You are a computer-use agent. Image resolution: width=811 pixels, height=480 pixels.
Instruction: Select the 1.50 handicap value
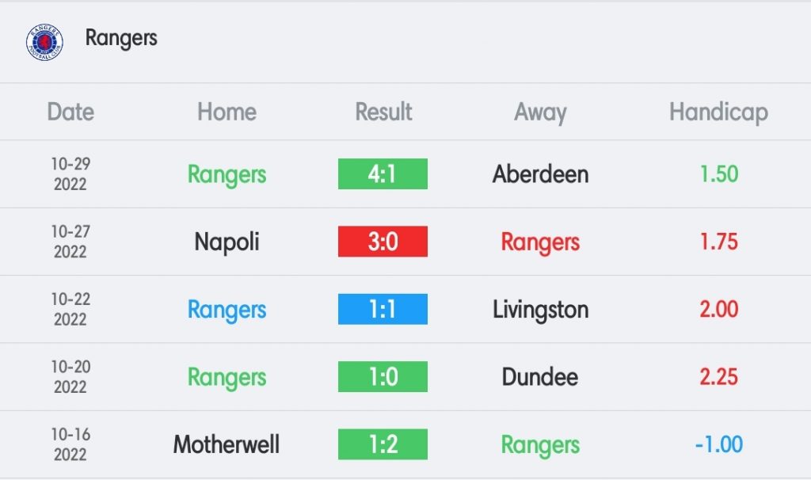[719, 174]
